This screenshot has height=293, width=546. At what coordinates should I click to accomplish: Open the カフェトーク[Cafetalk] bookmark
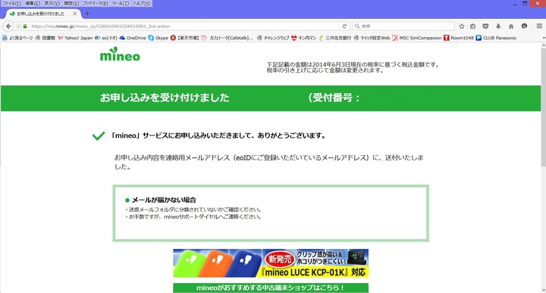tap(227, 38)
